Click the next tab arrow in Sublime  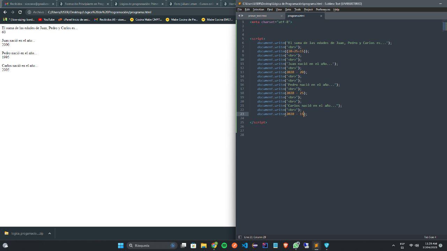pos(243,16)
